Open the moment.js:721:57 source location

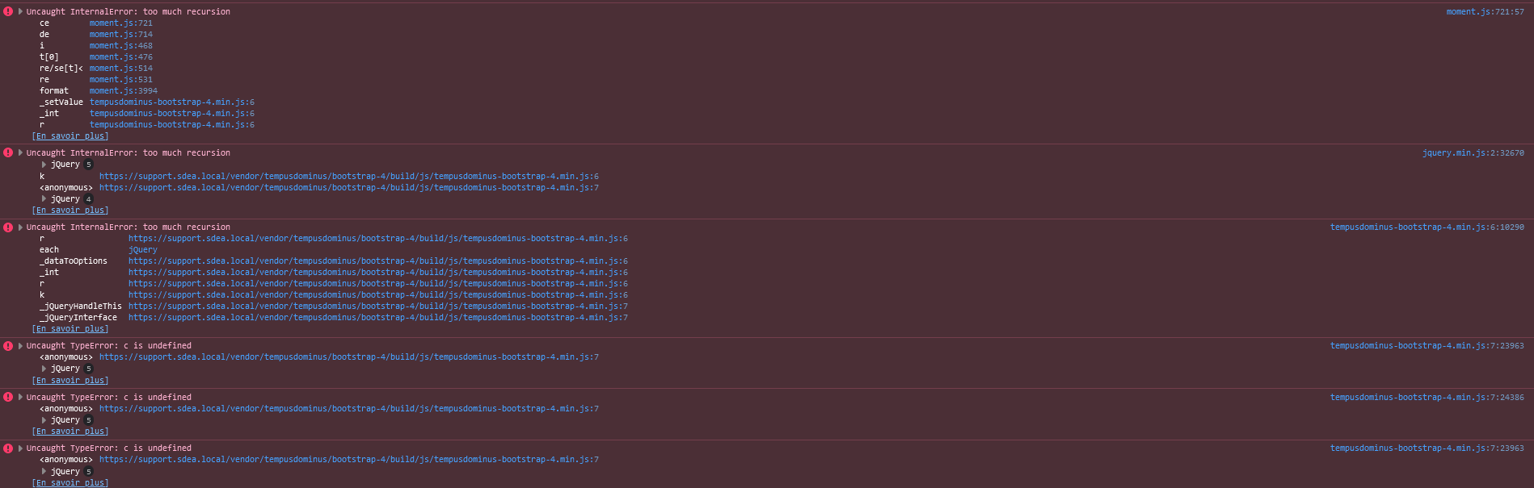[1485, 11]
